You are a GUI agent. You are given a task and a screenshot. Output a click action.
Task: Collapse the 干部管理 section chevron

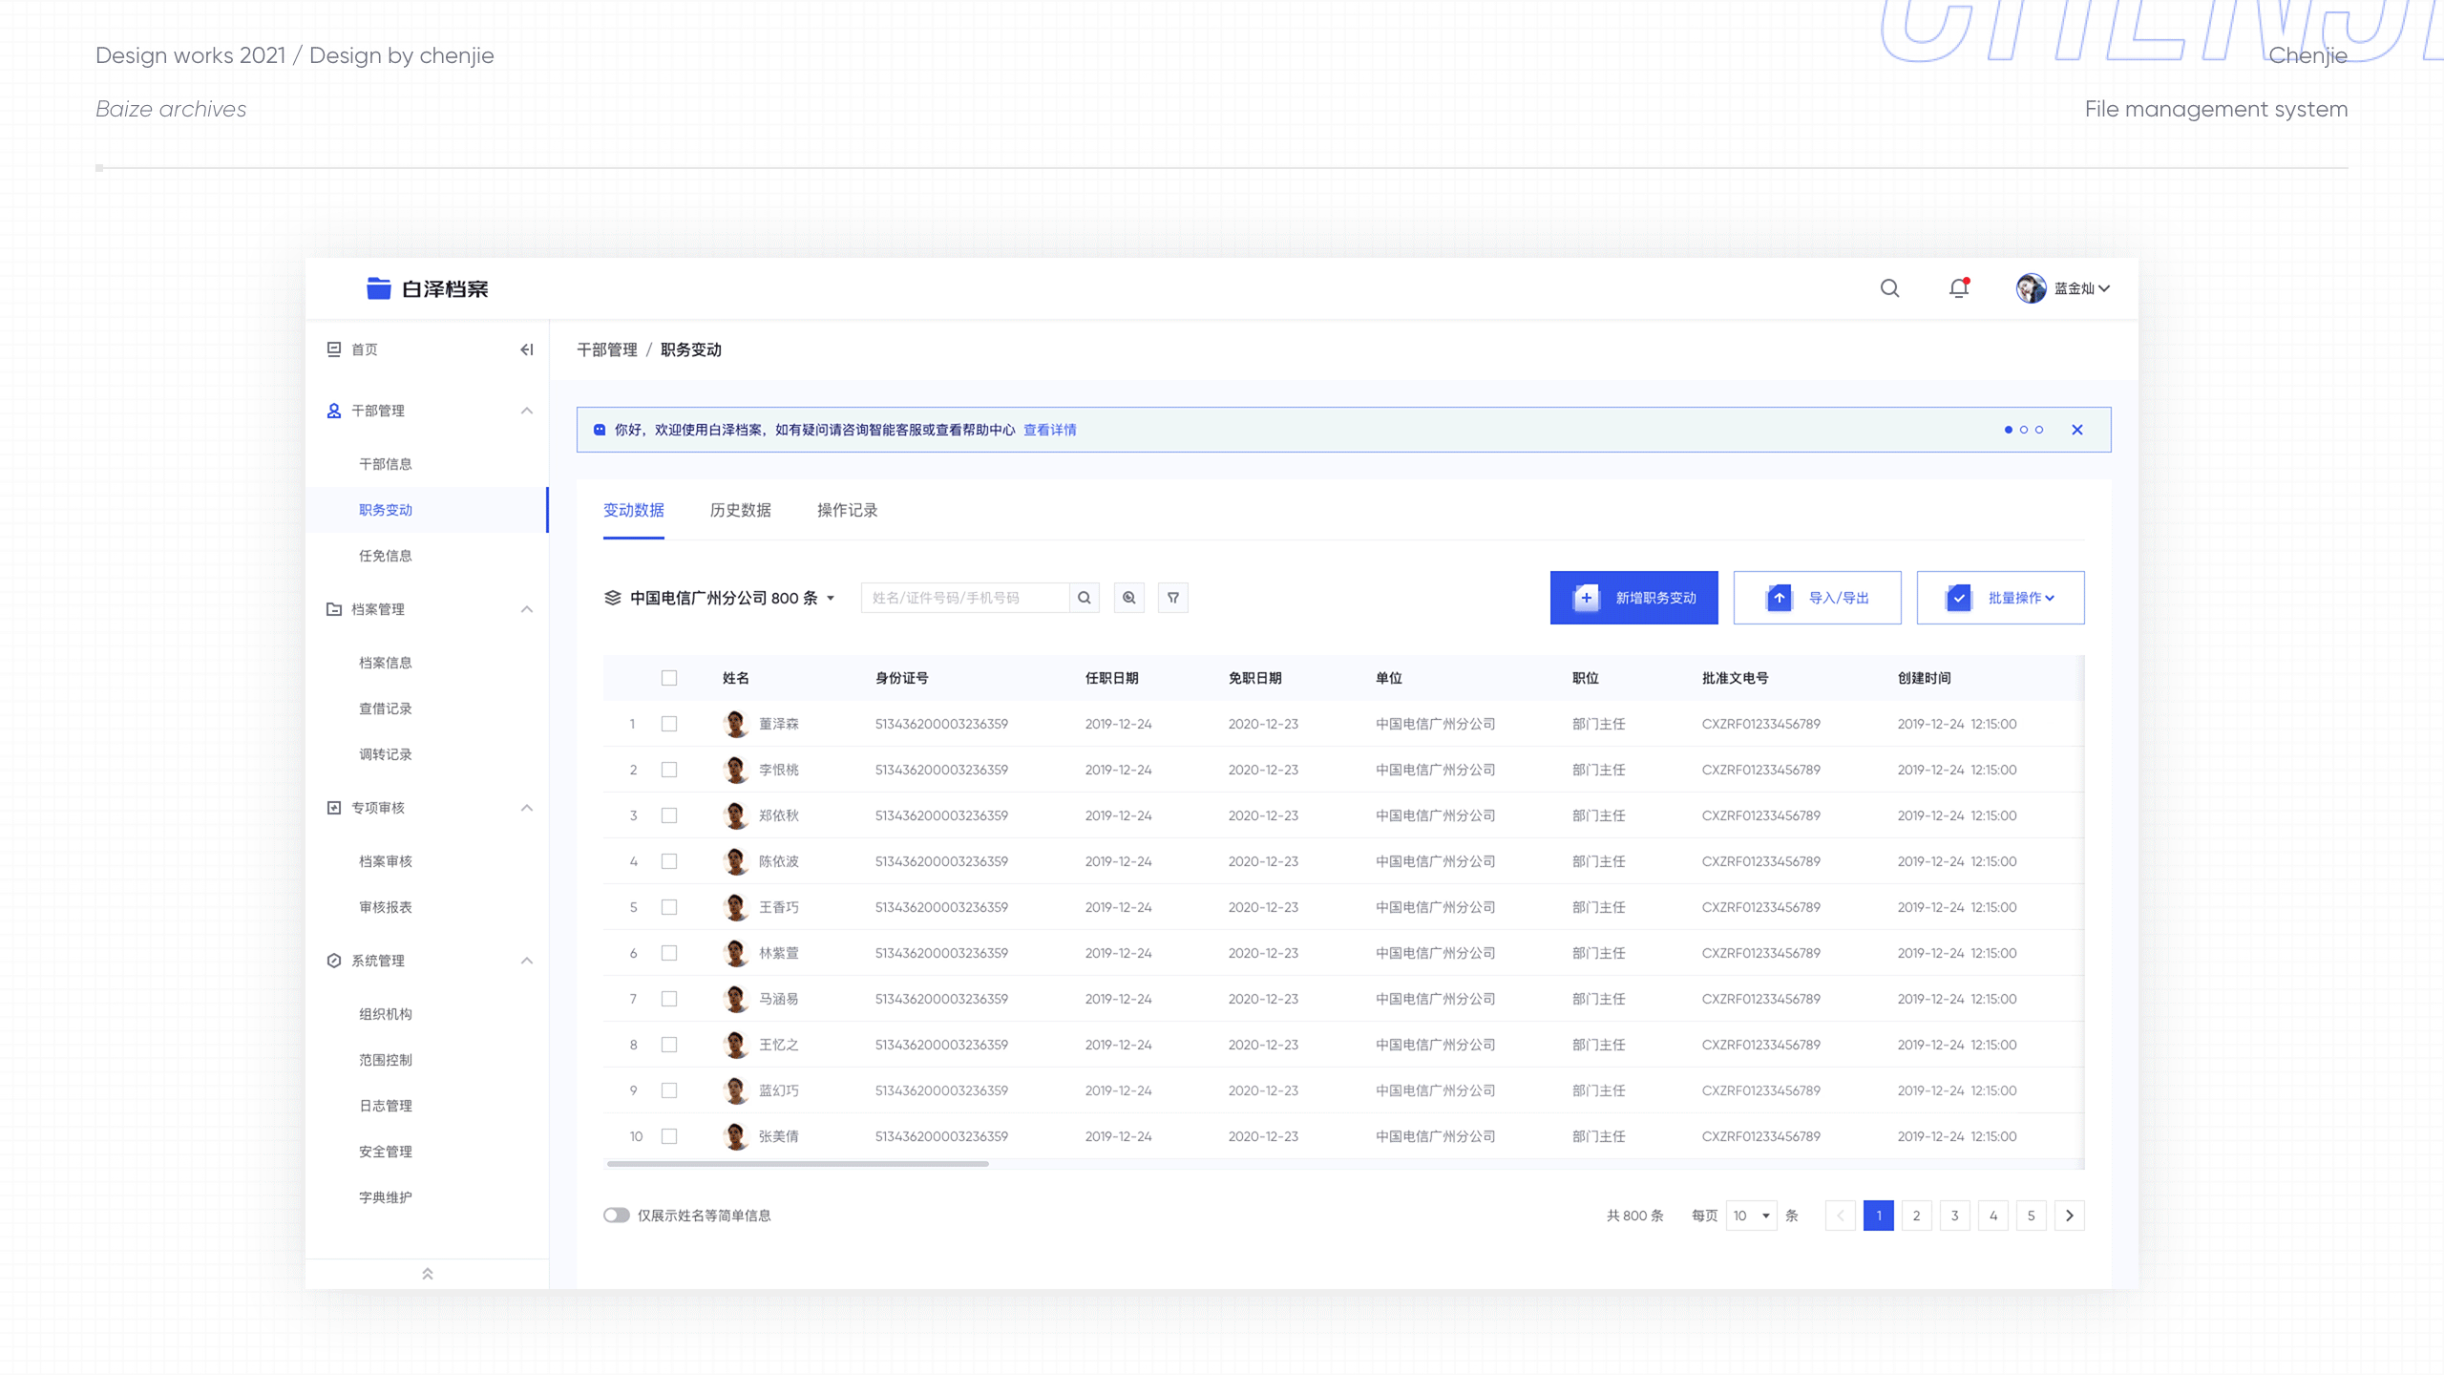click(526, 411)
